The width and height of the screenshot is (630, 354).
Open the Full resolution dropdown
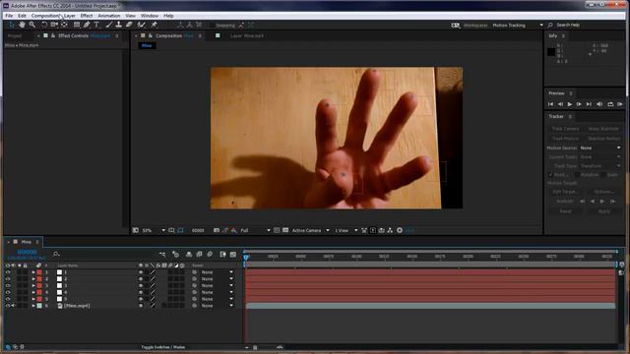pos(255,230)
